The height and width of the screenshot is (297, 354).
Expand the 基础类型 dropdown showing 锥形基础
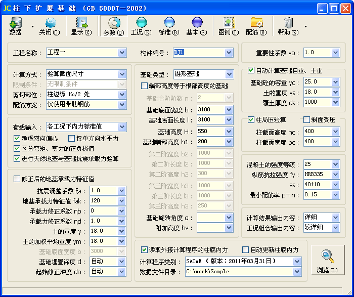click(229, 74)
